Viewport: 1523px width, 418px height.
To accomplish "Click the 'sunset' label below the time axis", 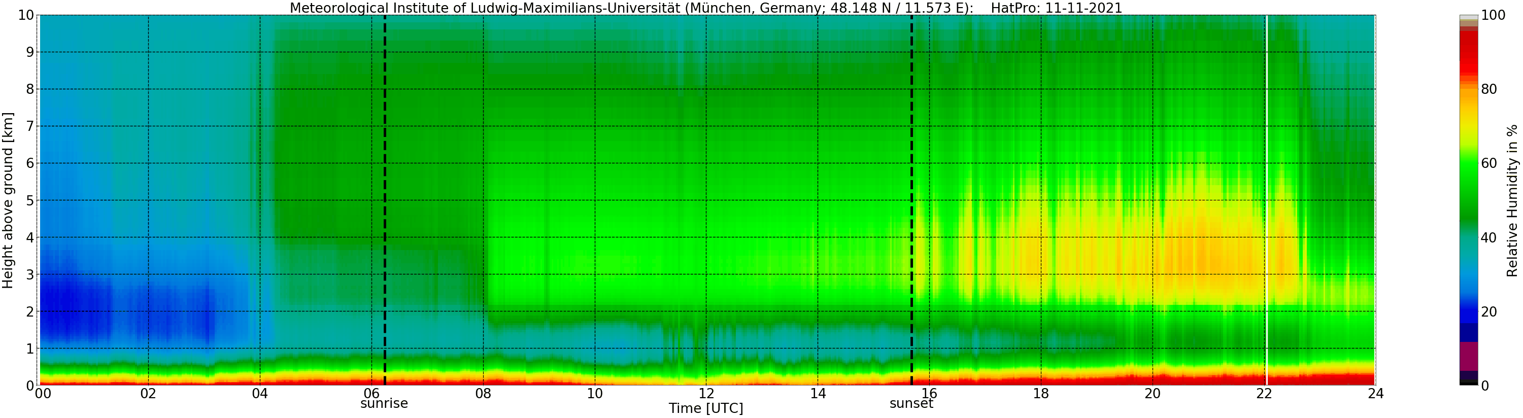I will coord(911,404).
